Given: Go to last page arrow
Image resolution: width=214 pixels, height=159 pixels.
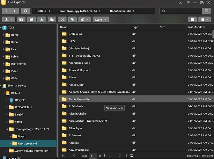Looking at the screenshot, I should (120, 155).
